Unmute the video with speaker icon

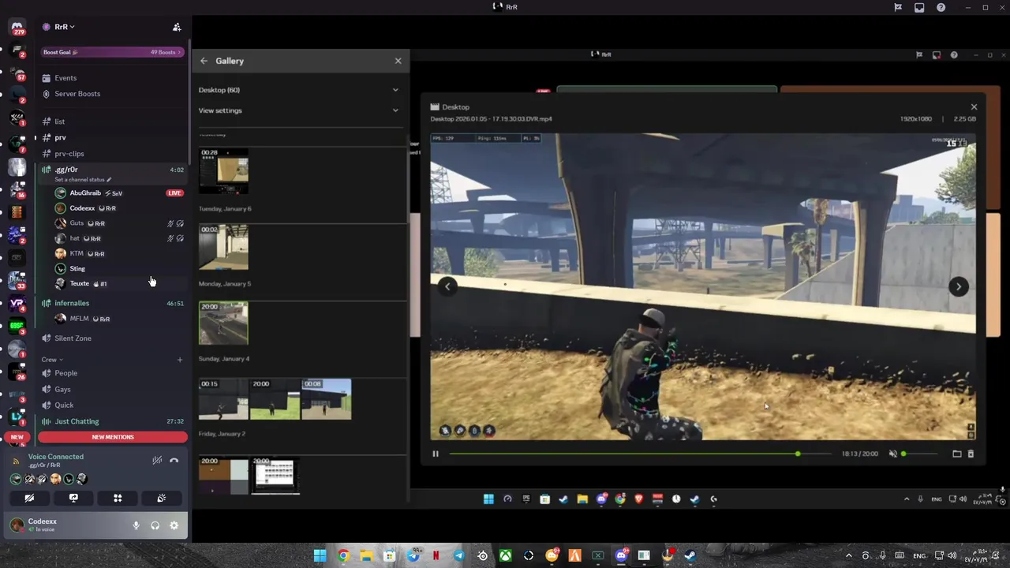click(893, 454)
